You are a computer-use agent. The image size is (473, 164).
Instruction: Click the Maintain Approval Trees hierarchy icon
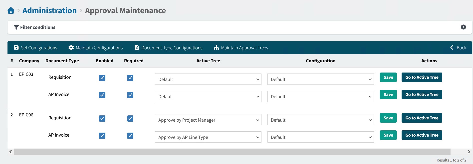click(x=216, y=48)
